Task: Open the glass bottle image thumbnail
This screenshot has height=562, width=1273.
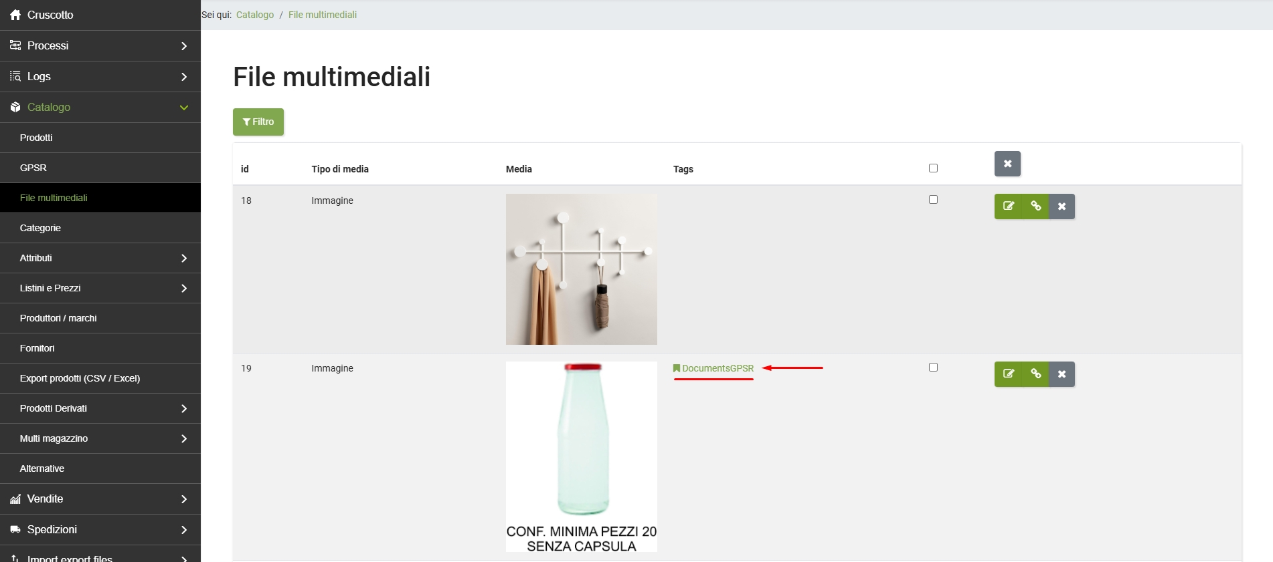Action: [x=582, y=457]
